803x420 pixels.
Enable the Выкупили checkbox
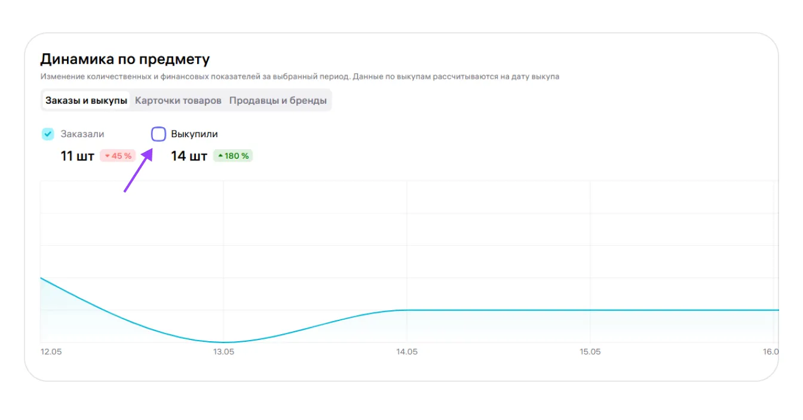(x=158, y=134)
